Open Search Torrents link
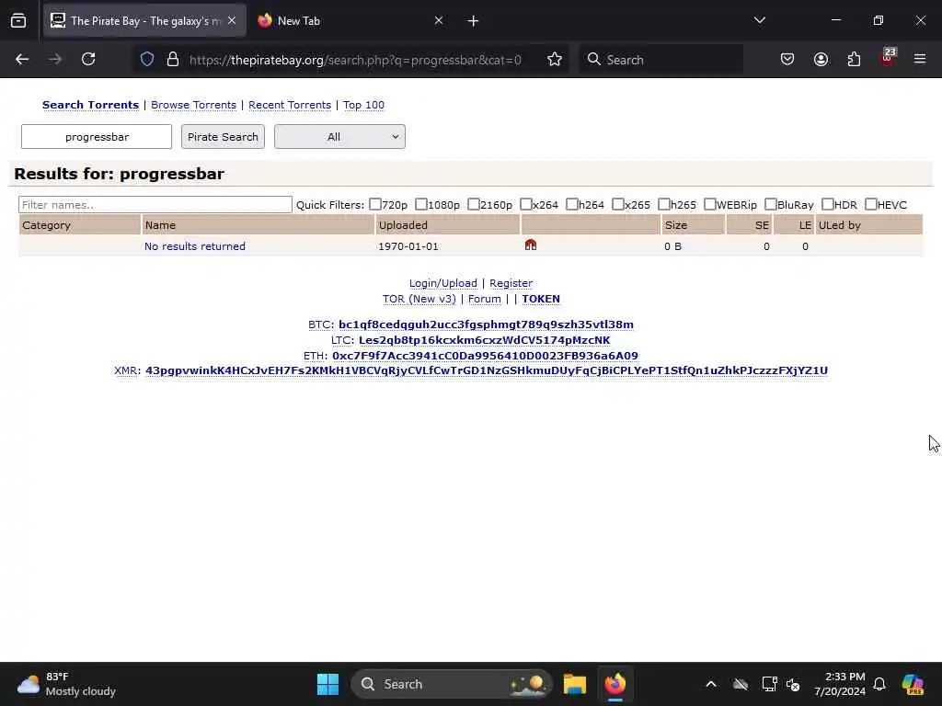Image resolution: width=942 pixels, height=706 pixels. pos(90,105)
